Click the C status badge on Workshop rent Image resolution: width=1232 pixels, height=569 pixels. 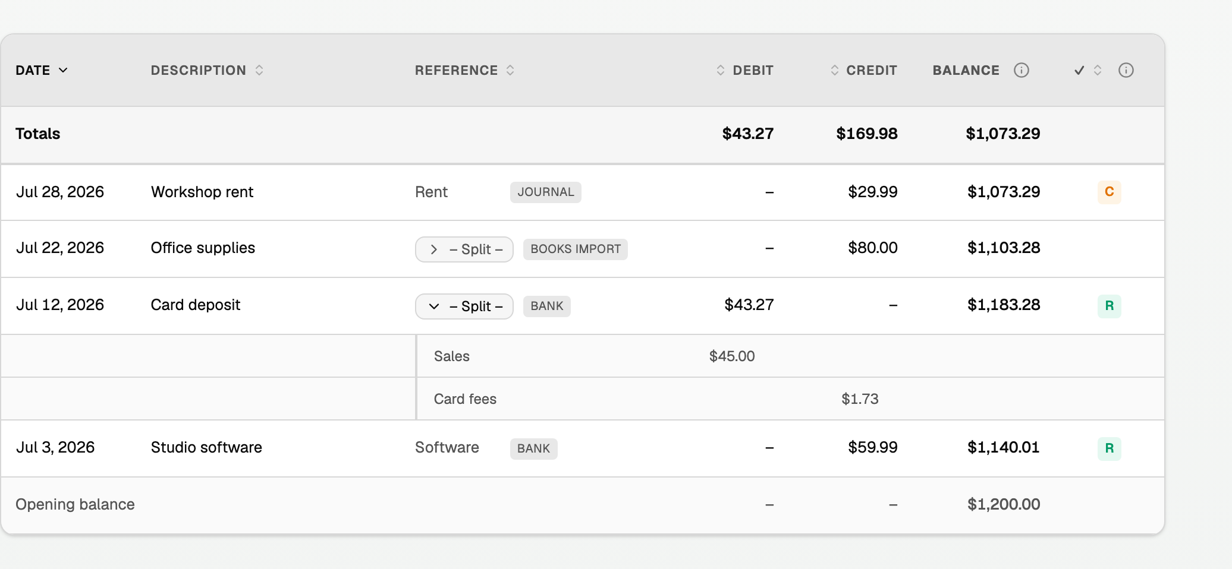click(1109, 192)
